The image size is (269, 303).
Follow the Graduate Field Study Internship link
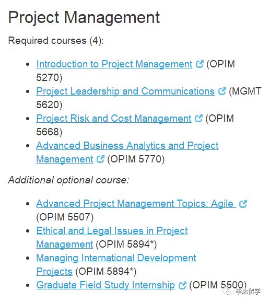point(106,285)
